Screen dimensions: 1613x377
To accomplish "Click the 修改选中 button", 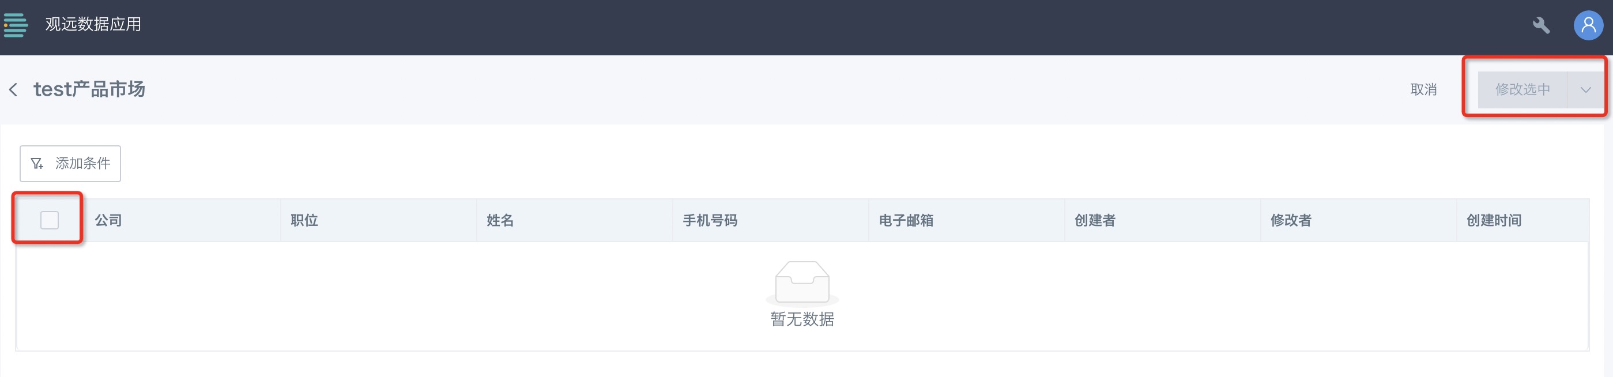I will point(1522,89).
